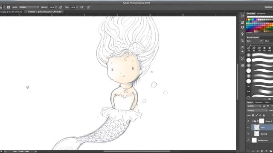Open status bar info arrow beside Doc size
Screen dimensions: 273x153
click(x=36, y=151)
